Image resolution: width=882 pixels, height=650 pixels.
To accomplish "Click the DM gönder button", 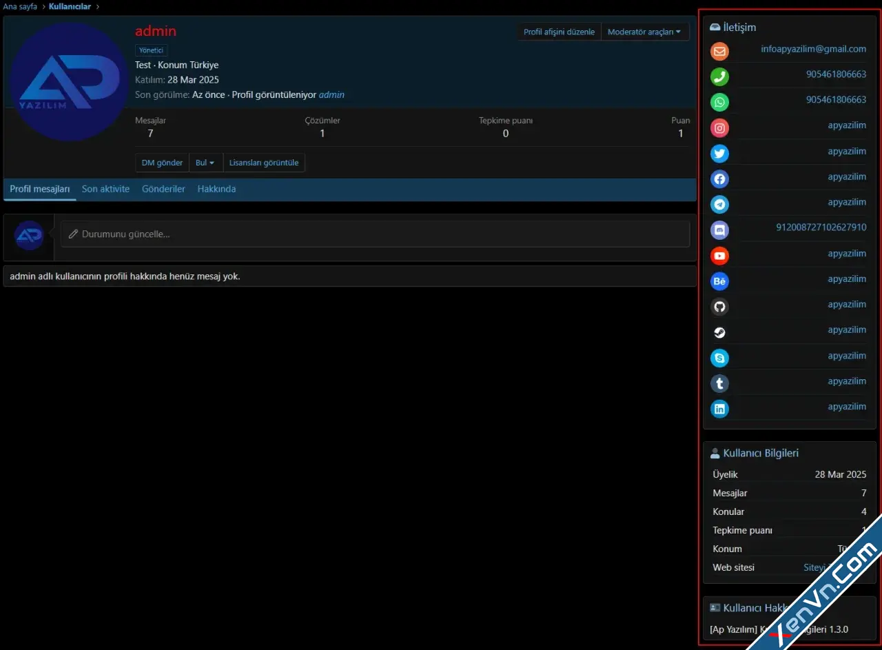I will 161,163.
